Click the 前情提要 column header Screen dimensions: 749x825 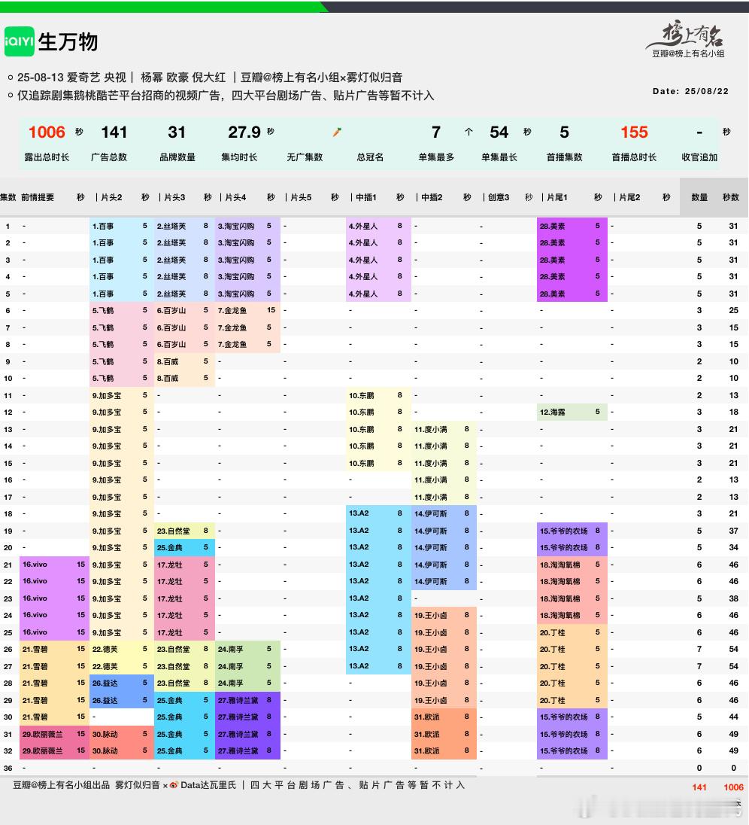38,197
